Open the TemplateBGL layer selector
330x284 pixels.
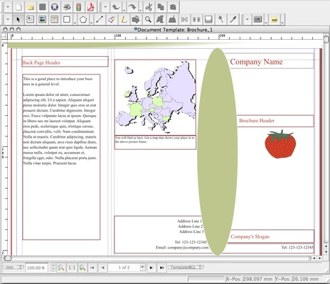coord(186,267)
